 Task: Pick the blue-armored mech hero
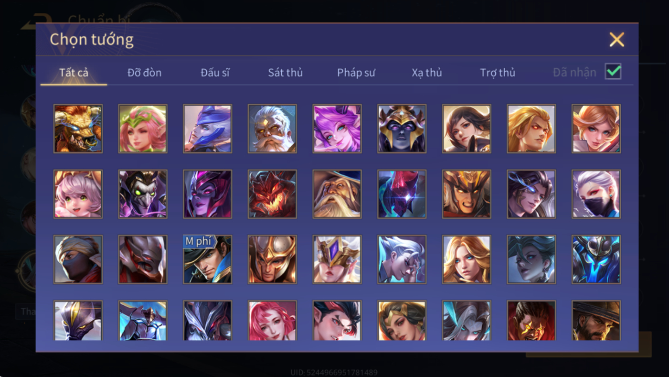pyautogui.click(x=596, y=259)
